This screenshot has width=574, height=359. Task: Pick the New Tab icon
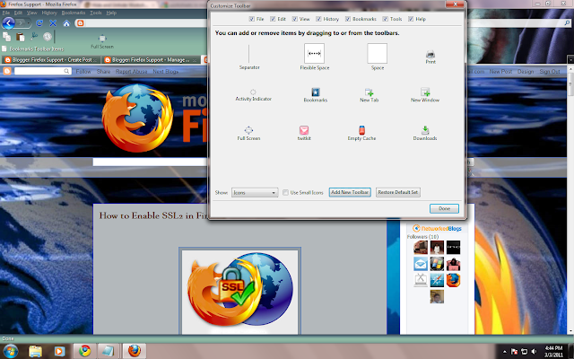[x=369, y=92]
